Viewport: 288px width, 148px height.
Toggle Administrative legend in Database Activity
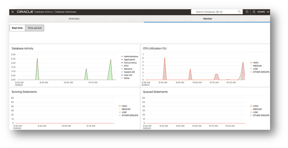tap(130, 56)
